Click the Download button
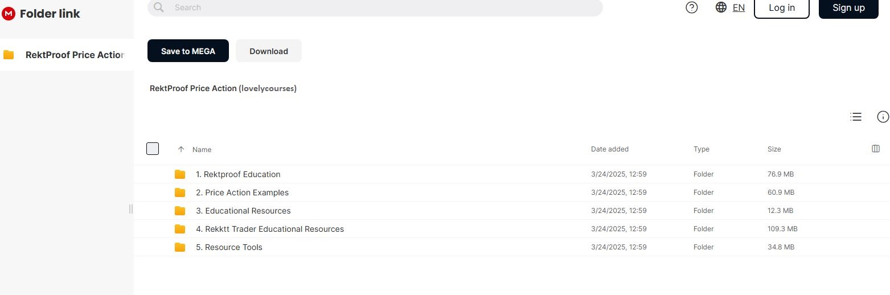 pos(268,51)
